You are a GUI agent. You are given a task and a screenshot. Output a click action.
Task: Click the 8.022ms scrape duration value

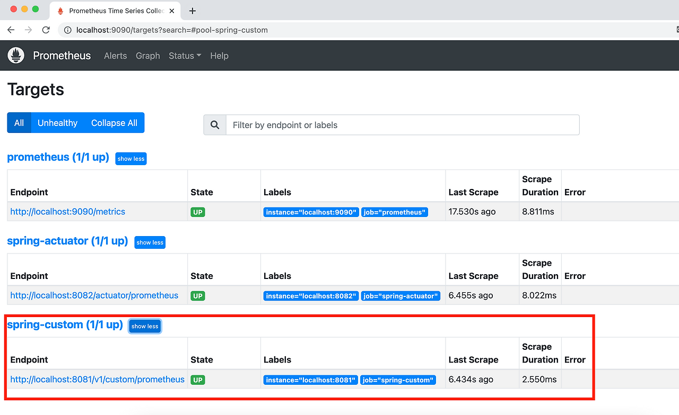[539, 295]
